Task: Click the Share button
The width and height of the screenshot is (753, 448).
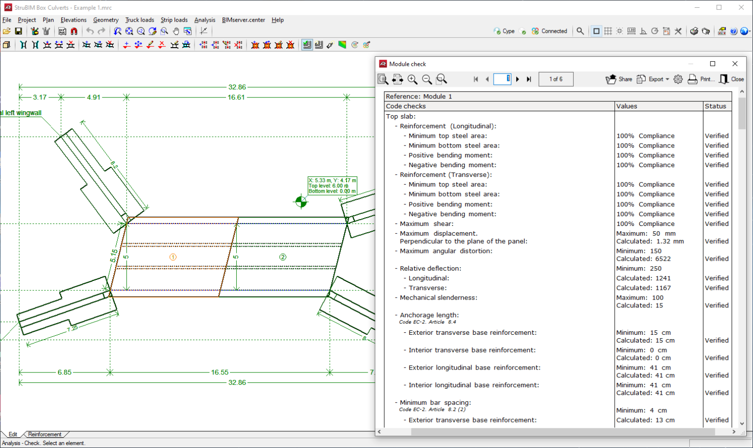Action: pos(618,79)
